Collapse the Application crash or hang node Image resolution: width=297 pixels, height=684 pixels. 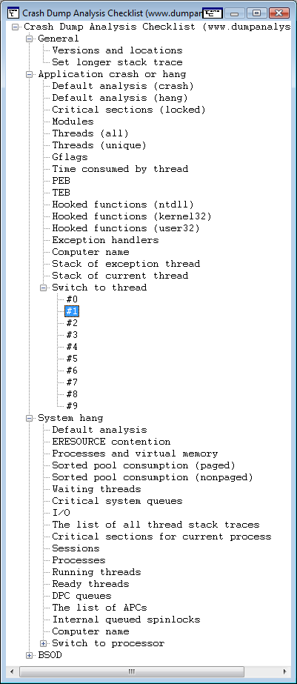pos(29,74)
